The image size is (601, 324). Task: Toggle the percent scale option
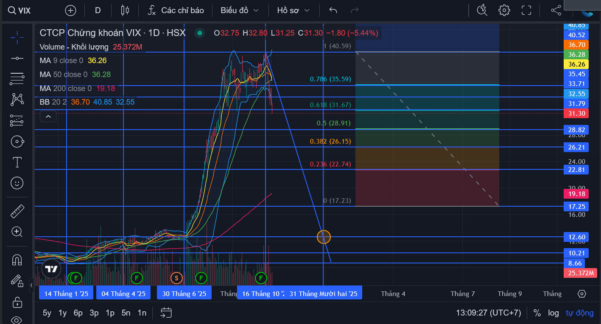[x=537, y=313]
